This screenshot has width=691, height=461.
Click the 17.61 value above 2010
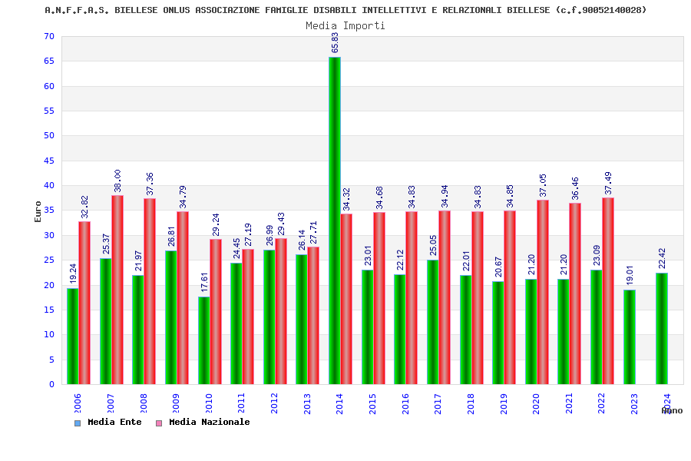click(x=204, y=282)
